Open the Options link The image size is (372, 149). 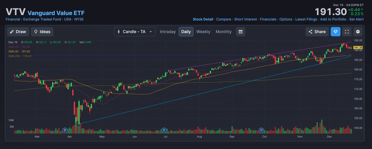(286, 19)
